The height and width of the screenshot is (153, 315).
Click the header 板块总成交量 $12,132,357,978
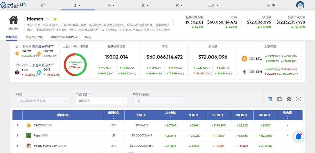click(x=291, y=22)
